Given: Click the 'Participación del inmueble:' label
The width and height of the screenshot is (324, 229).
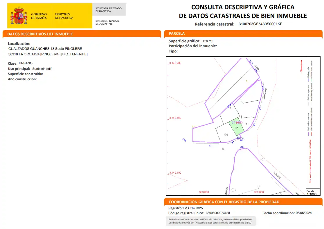Looking at the screenshot, I should click(193, 46).
